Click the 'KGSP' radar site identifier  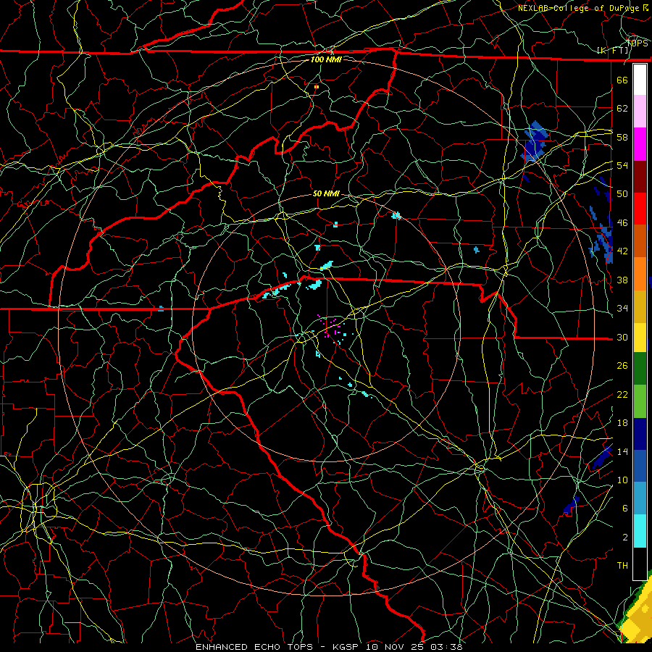[347, 647]
